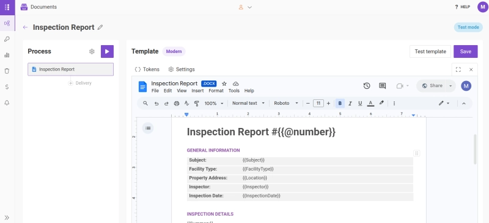
Task: Open the Tokens tab
Action: pos(147,69)
